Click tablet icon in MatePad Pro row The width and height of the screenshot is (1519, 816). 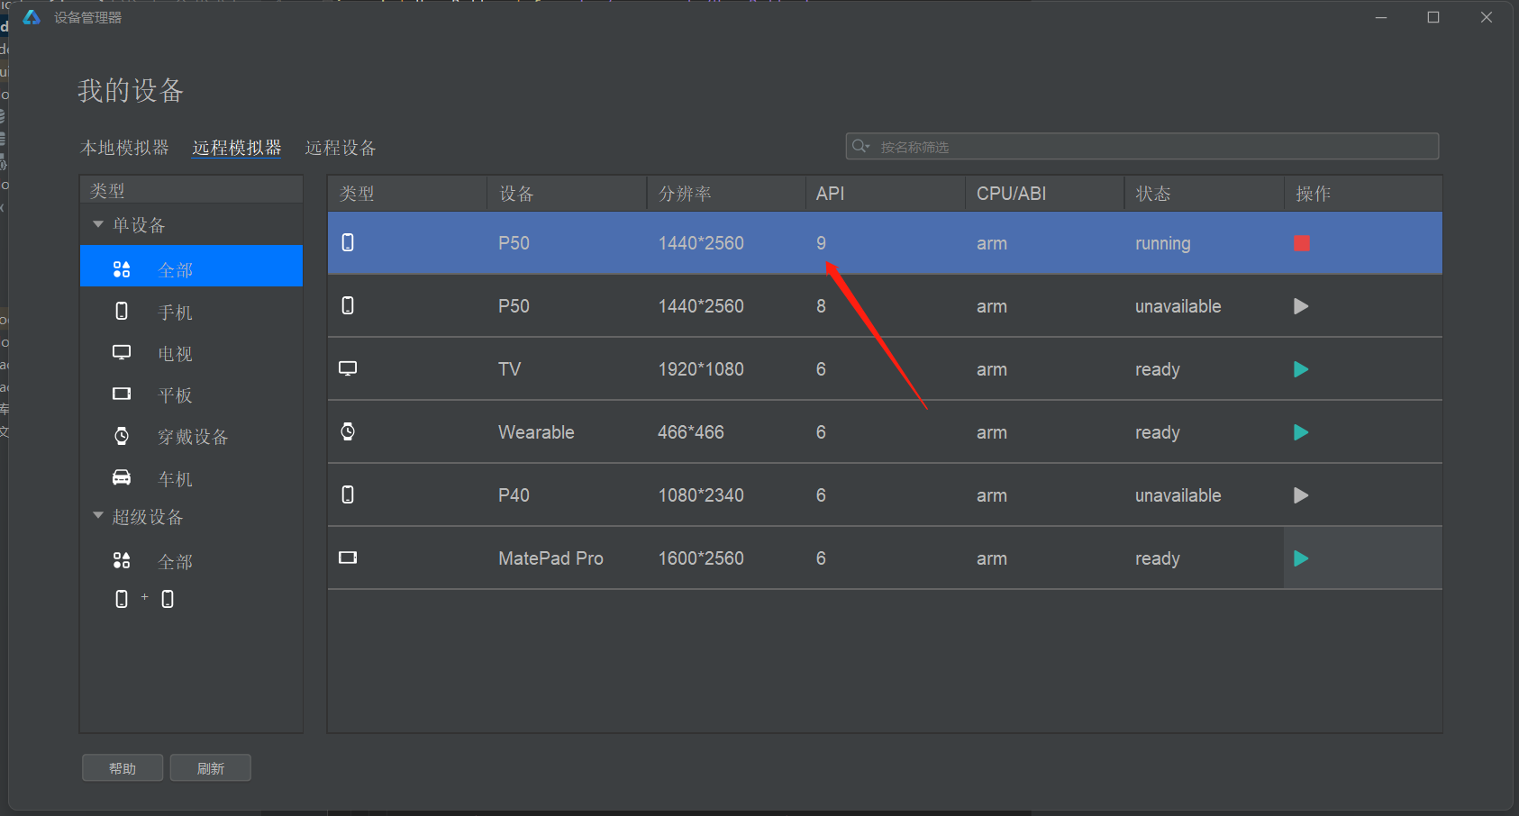348,558
